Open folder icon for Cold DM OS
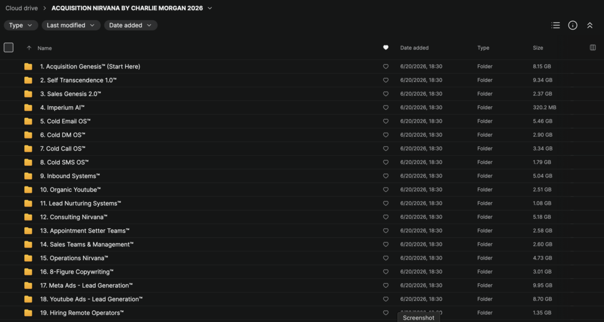Screen dimensions: 604x322 (x=28, y=135)
